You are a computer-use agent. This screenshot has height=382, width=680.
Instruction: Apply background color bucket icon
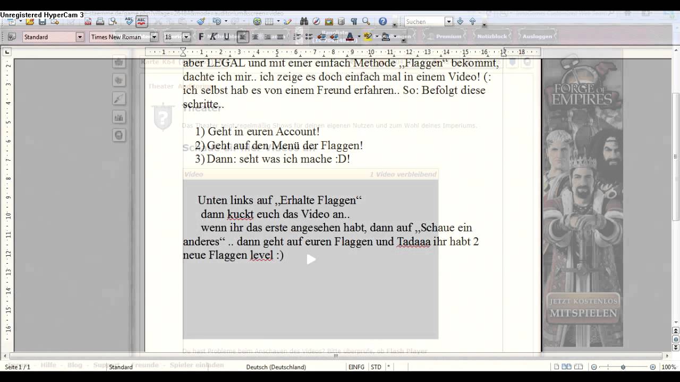click(386, 37)
